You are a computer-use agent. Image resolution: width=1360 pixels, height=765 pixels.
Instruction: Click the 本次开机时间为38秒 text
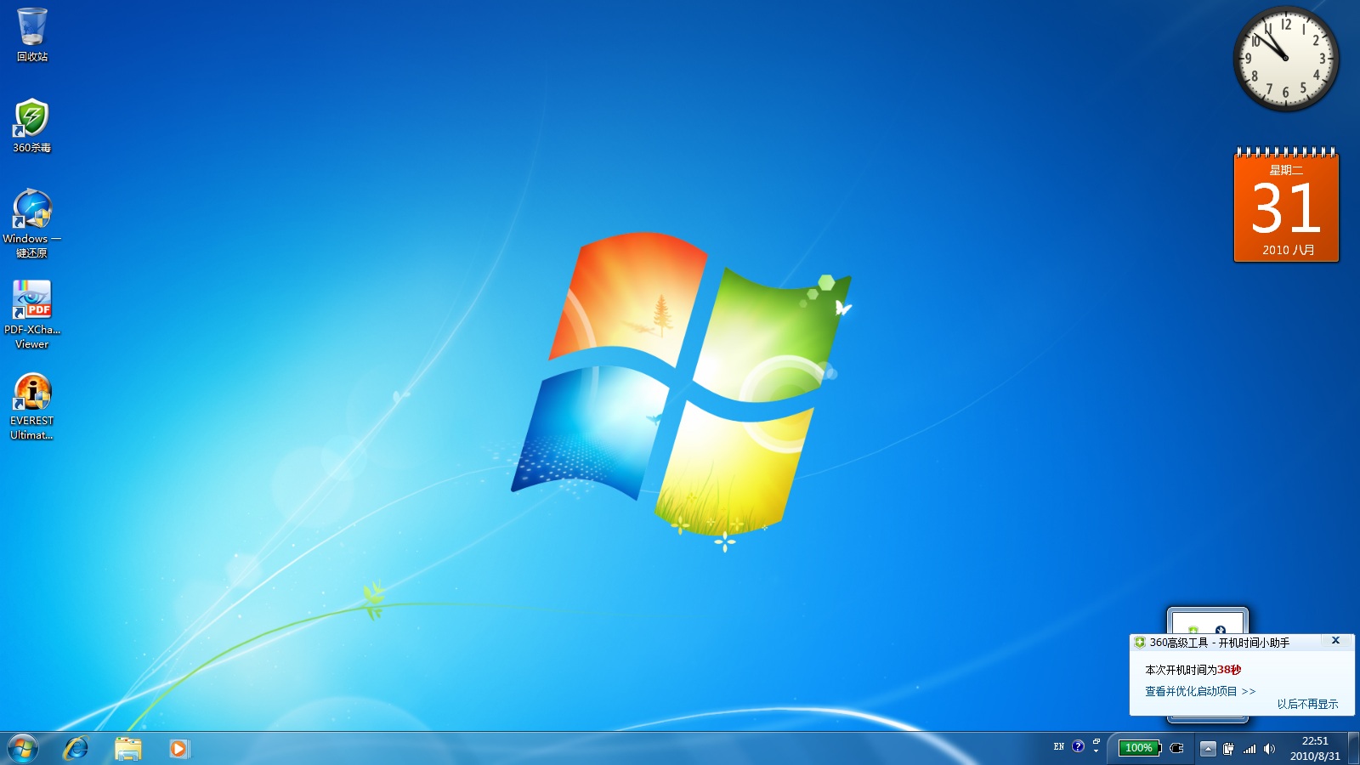tap(1193, 670)
